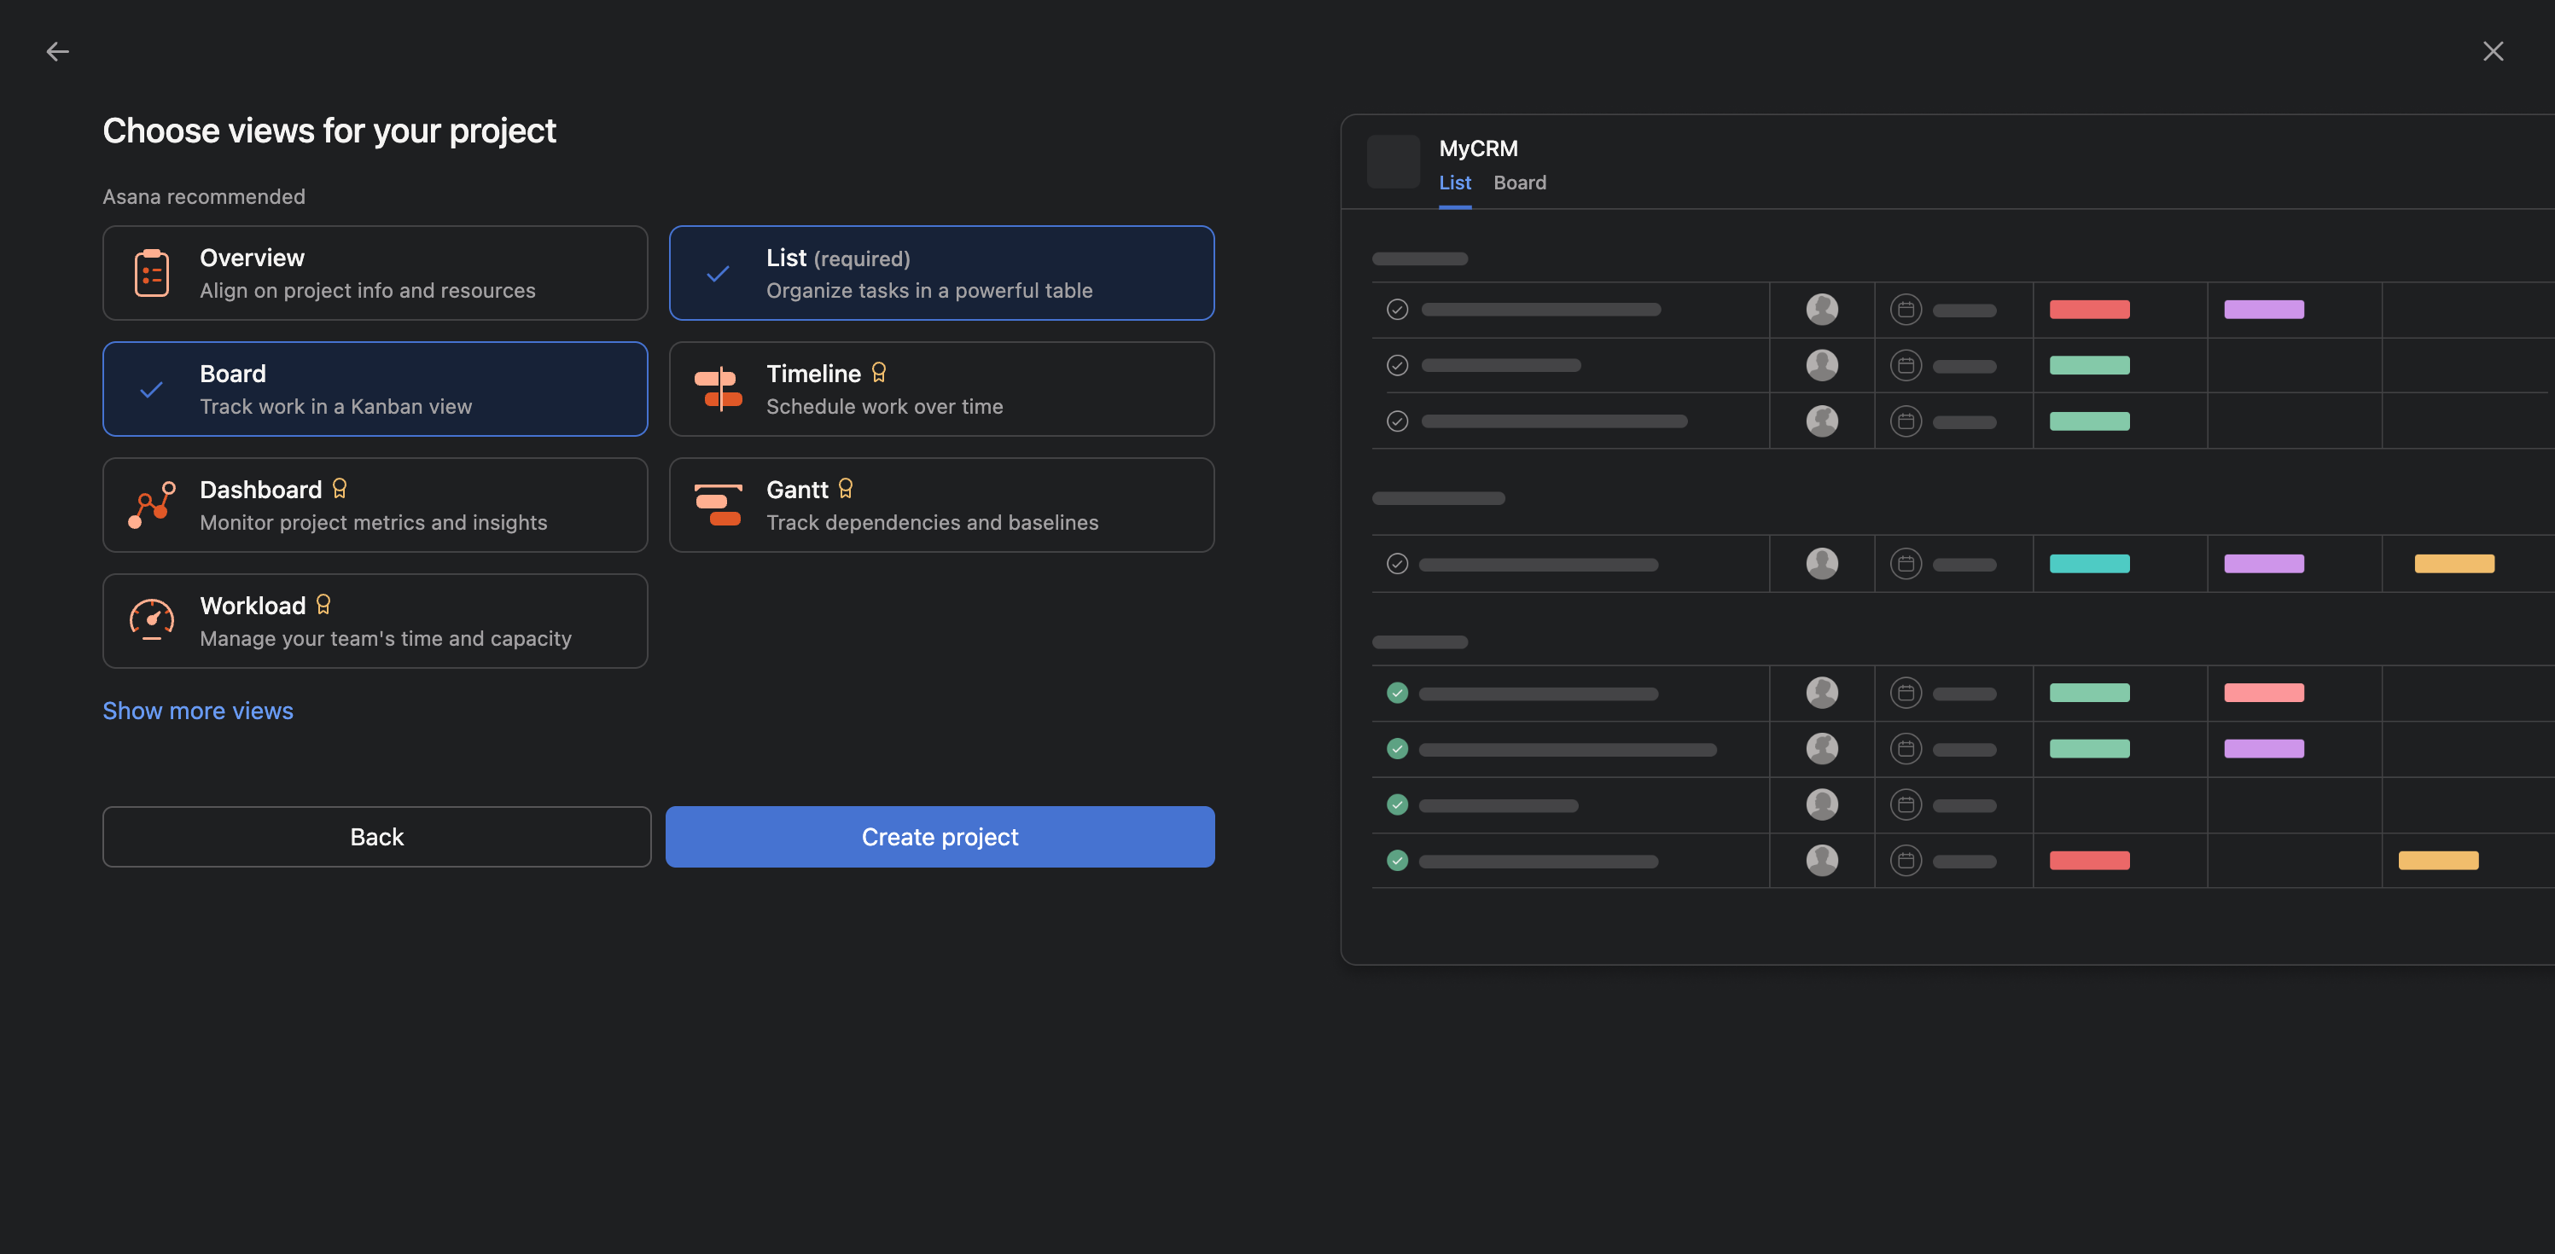Click the teal tag in the preview list
The height and width of the screenshot is (1254, 2555).
click(2089, 564)
